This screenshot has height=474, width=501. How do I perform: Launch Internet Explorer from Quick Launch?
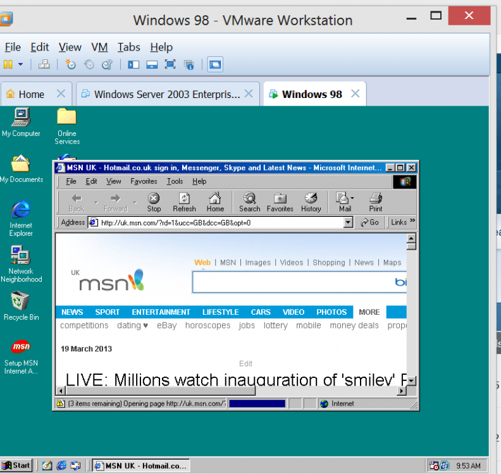[61, 465]
